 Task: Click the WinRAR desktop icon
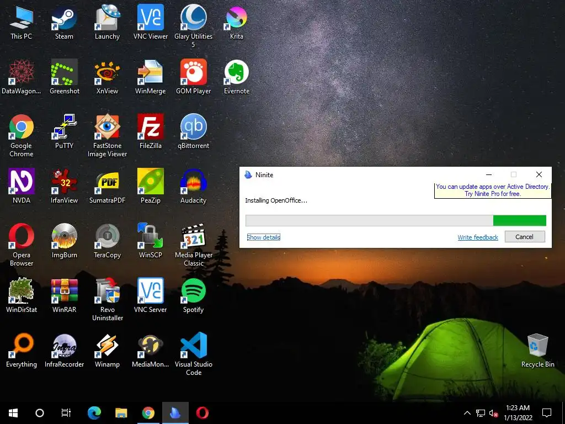pyautogui.click(x=64, y=295)
